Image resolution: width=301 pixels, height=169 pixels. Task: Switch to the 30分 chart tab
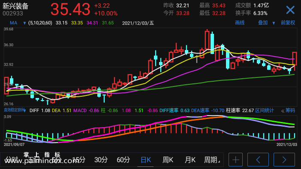pos(101,160)
